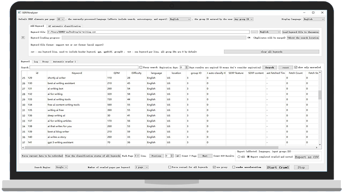Click the reset button

point(286,67)
